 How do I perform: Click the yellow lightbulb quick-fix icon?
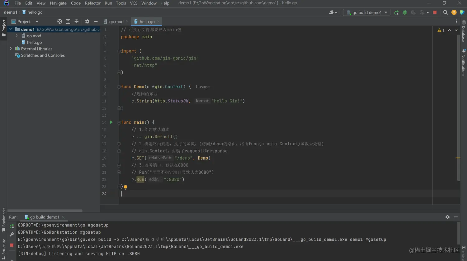click(x=125, y=187)
